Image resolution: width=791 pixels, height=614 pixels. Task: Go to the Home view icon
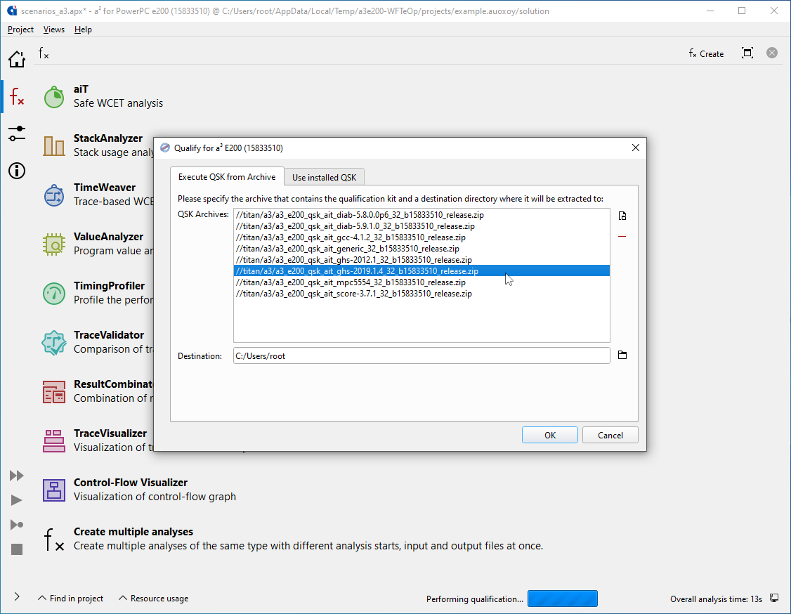pos(17,59)
